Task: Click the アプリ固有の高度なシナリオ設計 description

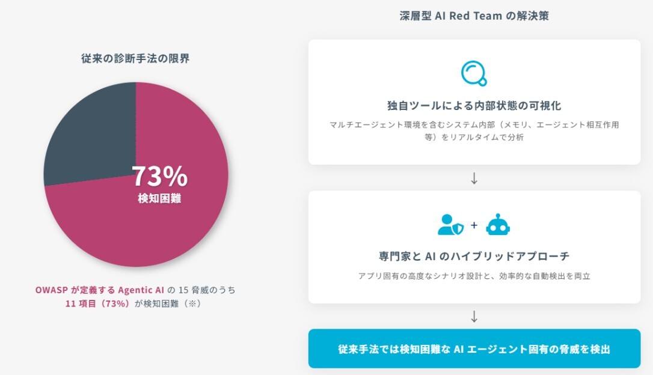Action: [x=474, y=276]
